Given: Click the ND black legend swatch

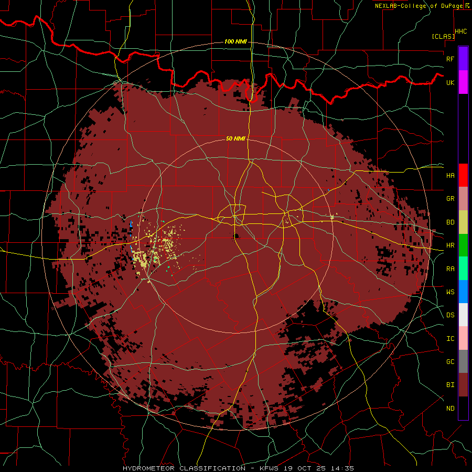Looking at the screenshot, I should pyautogui.click(x=463, y=408).
